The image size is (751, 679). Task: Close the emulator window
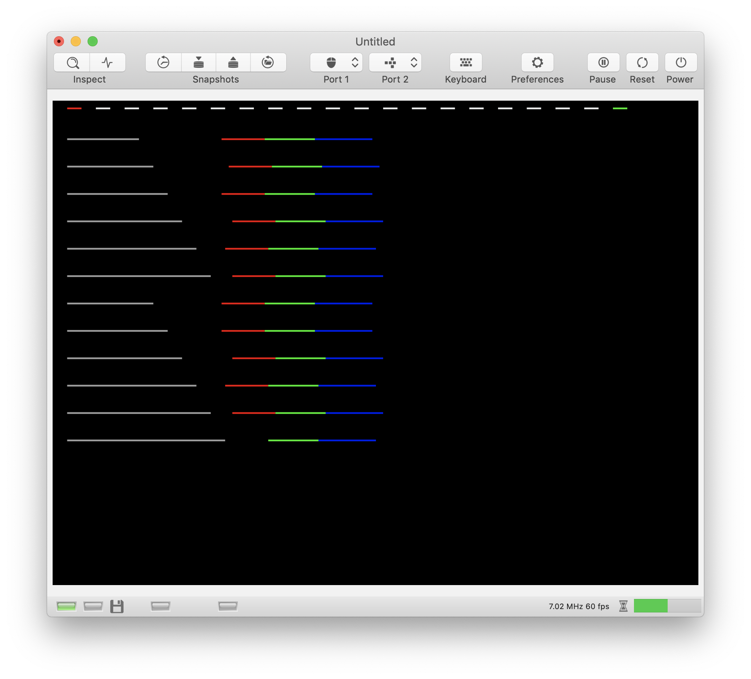click(59, 41)
